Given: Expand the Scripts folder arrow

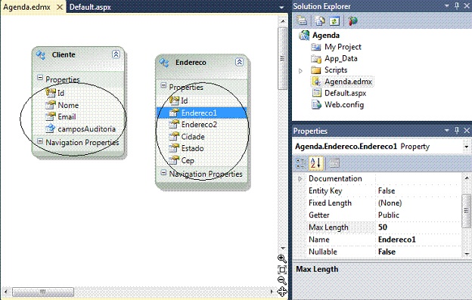Looking at the screenshot, I should coord(300,71).
